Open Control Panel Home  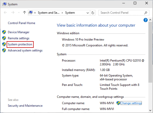click(21, 23)
